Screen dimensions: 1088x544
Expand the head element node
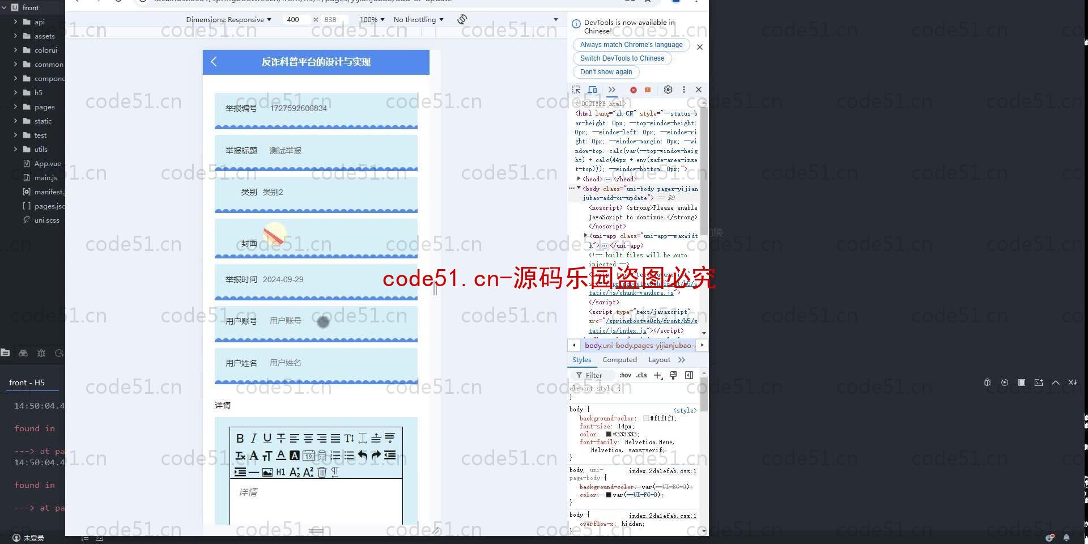click(x=579, y=178)
